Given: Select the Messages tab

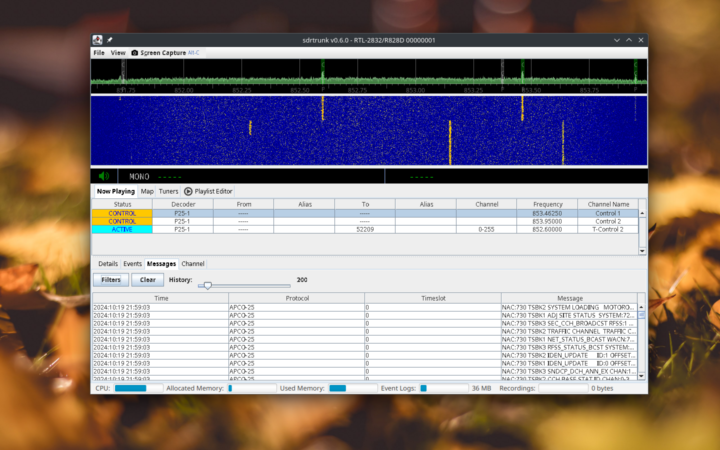Looking at the screenshot, I should 161,263.
